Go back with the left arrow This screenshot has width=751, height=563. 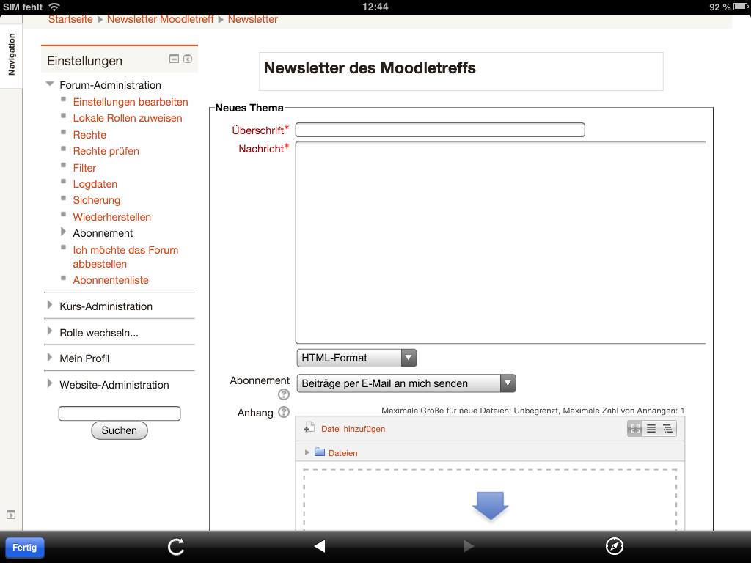tap(320, 546)
